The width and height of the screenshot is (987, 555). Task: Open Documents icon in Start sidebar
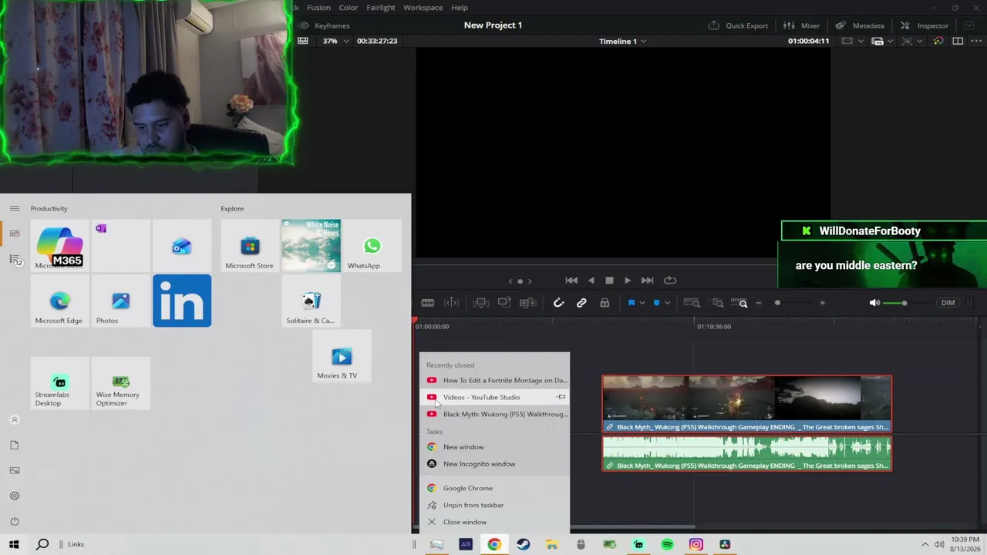(x=15, y=445)
